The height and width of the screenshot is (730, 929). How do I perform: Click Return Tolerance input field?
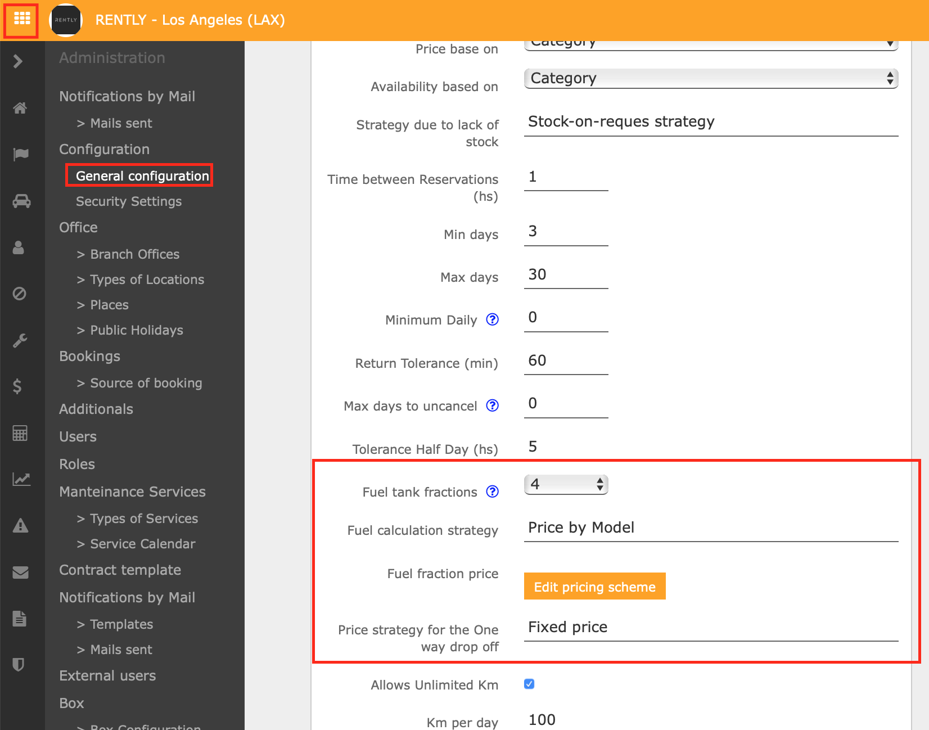coord(566,362)
